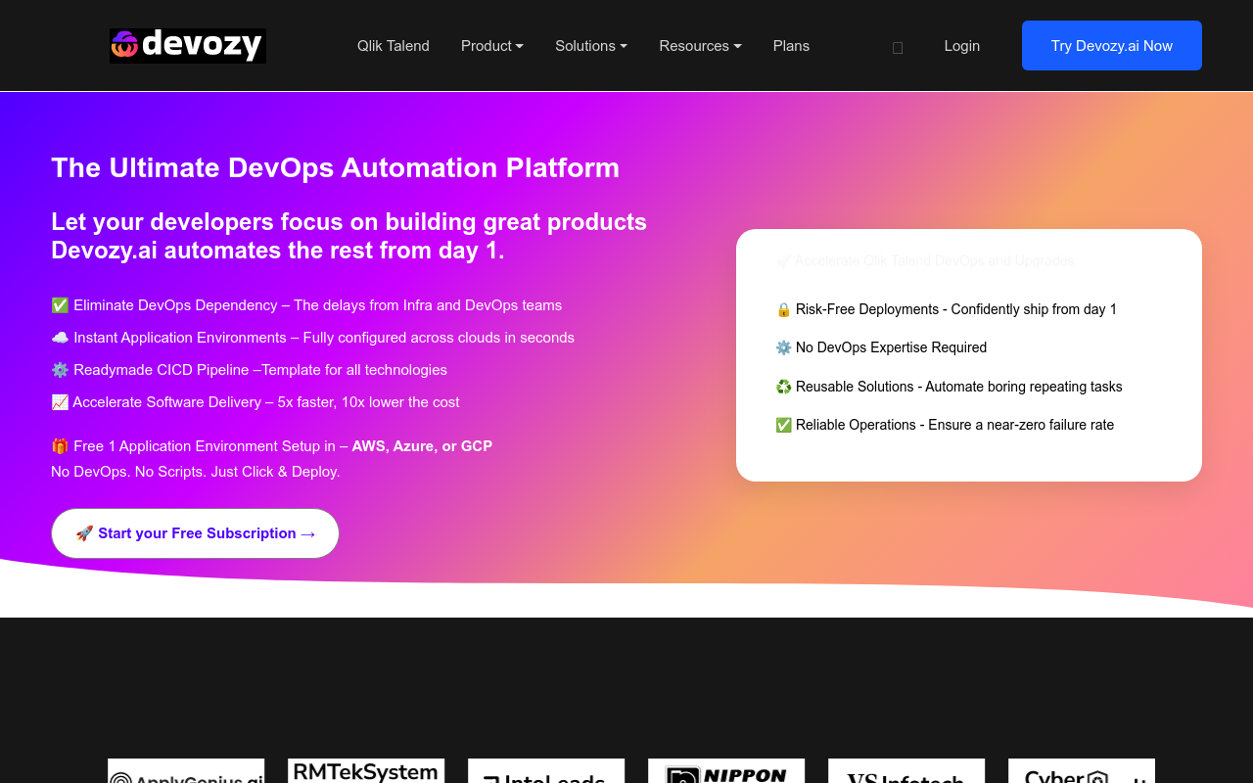Click the rocket icon on the subscription button
1253x783 pixels.
coord(84,533)
